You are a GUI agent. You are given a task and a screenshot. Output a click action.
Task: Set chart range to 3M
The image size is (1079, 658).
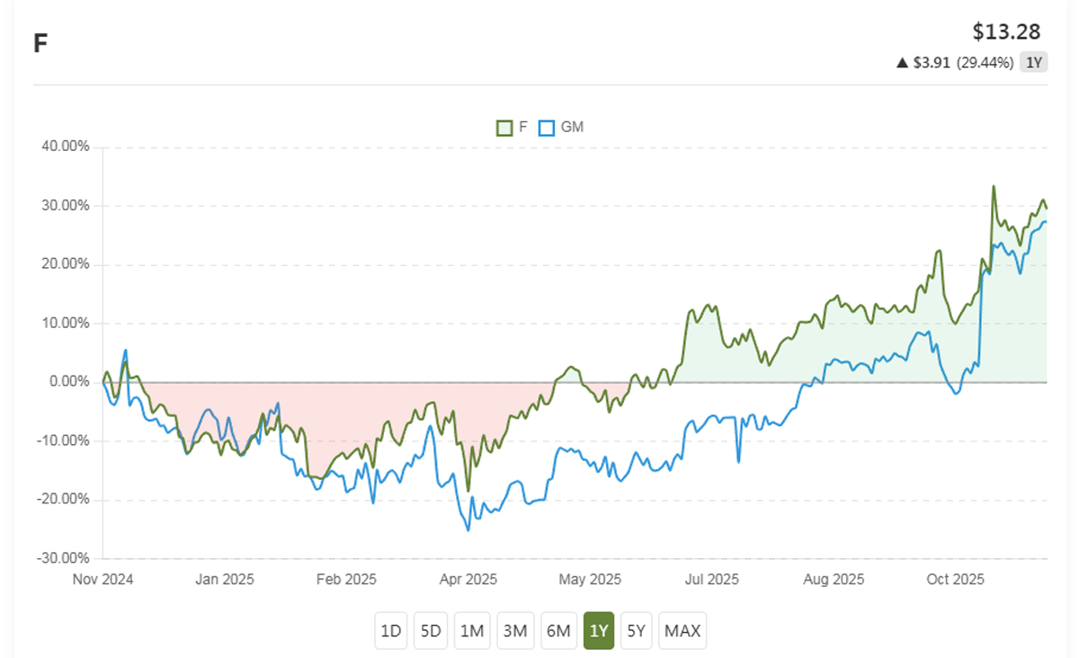pyautogui.click(x=515, y=631)
